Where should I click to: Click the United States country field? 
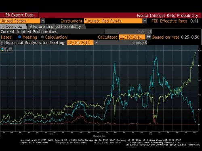pyautogui.click(x=20, y=21)
